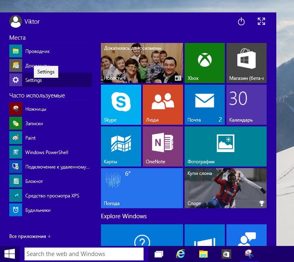
Task: Open the Карты maps tile
Action: click(x=121, y=146)
